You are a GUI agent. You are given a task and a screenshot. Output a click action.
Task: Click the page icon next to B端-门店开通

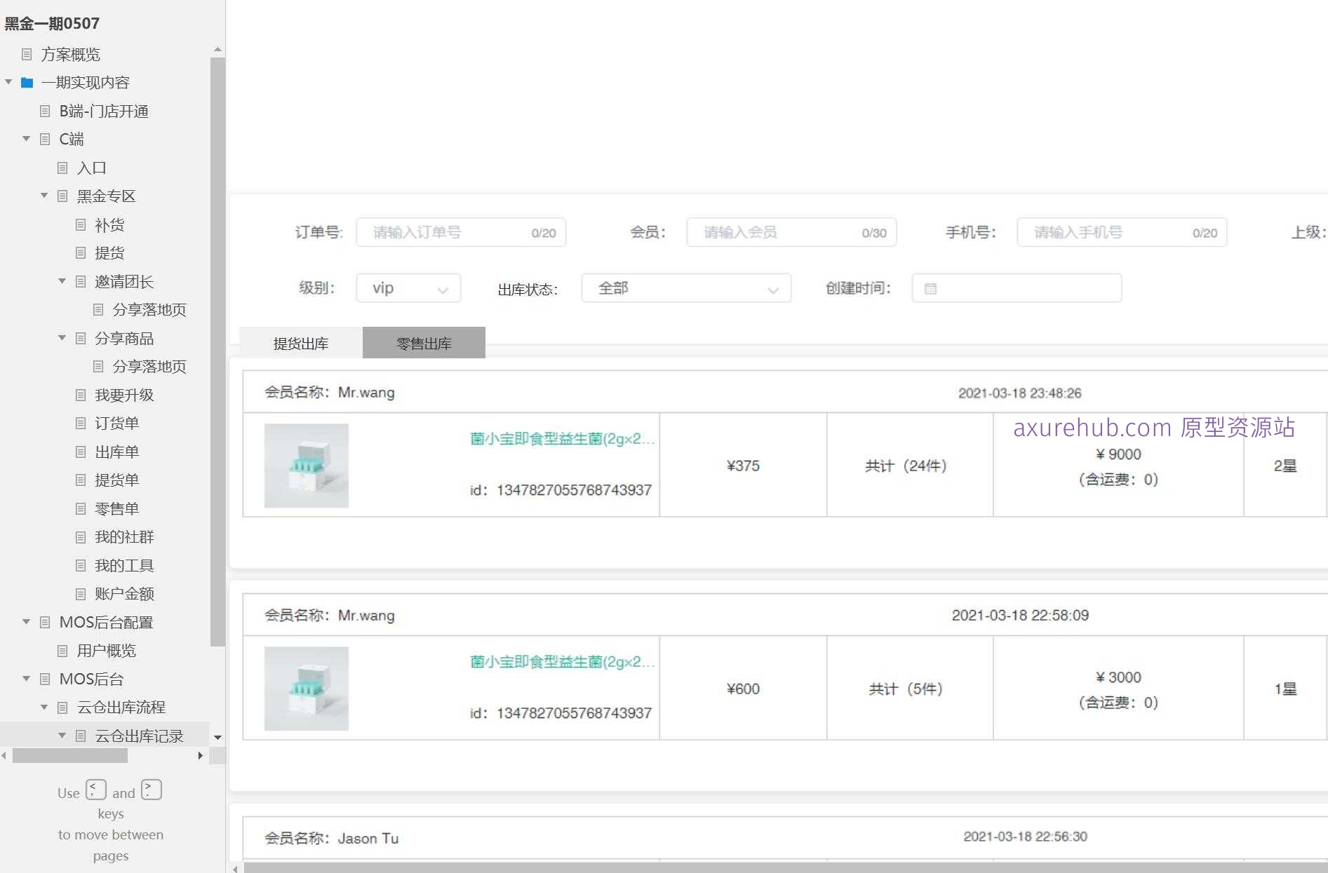44,111
